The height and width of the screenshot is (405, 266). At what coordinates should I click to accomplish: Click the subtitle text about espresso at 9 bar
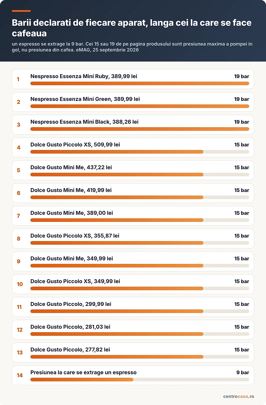tap(132, 47)
